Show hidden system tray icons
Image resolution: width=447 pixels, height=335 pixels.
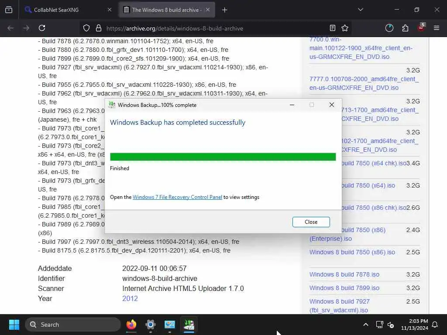pos(366,325)
